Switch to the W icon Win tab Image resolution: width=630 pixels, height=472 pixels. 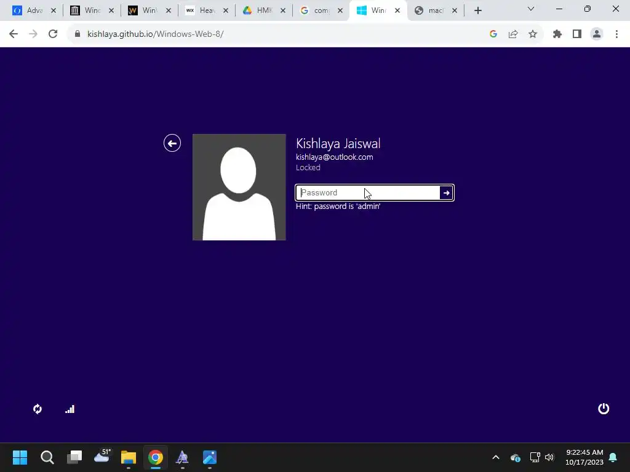point(149,10)
